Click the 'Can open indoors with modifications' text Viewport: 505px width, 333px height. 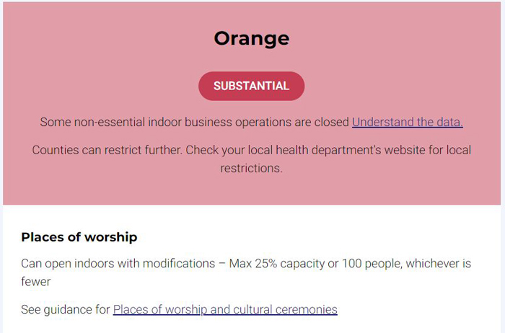118,264
